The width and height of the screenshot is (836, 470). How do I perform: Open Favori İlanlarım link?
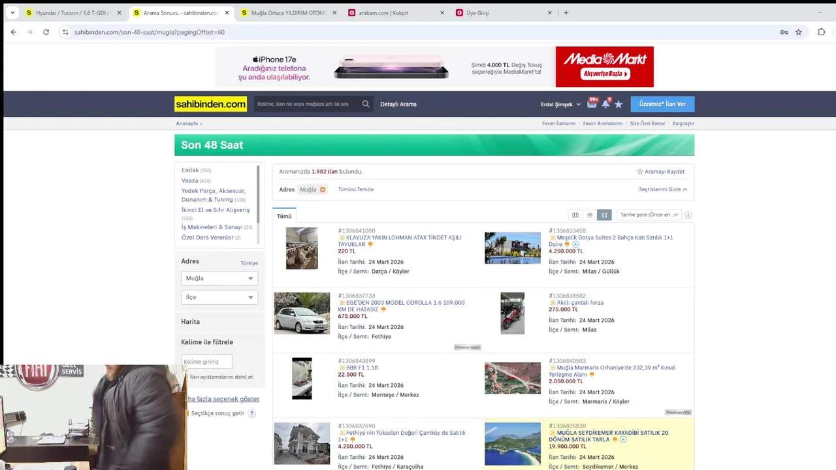click(x=558, y=123)
